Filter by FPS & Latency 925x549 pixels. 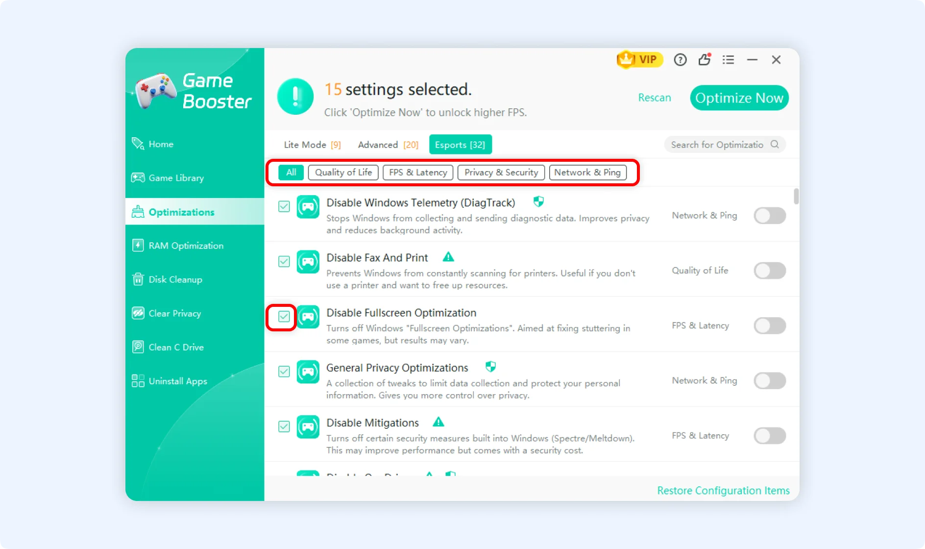[418, 173]
